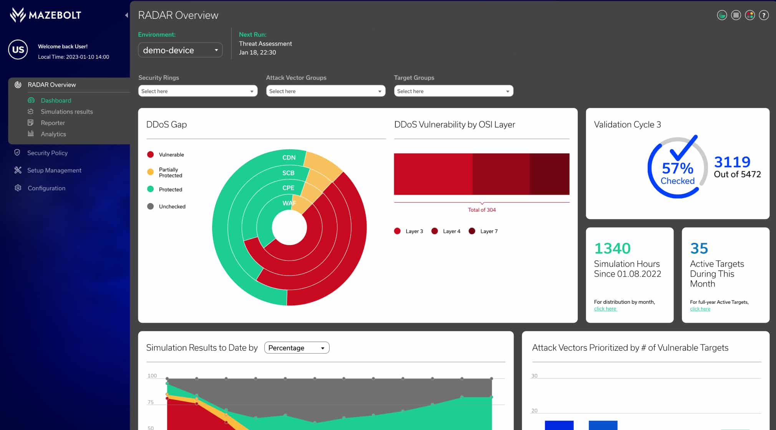
Task: Click the 57% Checked label
Action: coord(678,173)
